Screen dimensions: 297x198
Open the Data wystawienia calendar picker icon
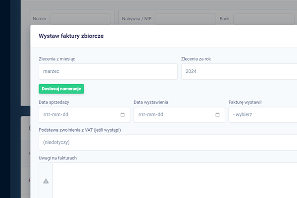point(217,115)
